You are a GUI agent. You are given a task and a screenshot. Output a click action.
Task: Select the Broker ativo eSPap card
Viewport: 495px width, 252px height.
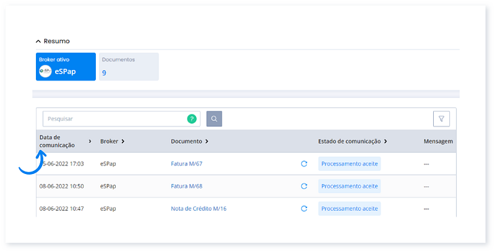(66, 66)
